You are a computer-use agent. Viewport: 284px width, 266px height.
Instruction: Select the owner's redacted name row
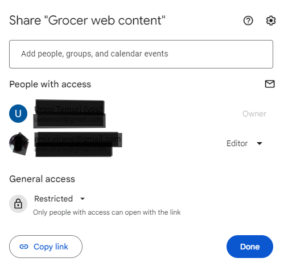click(69, 114)
